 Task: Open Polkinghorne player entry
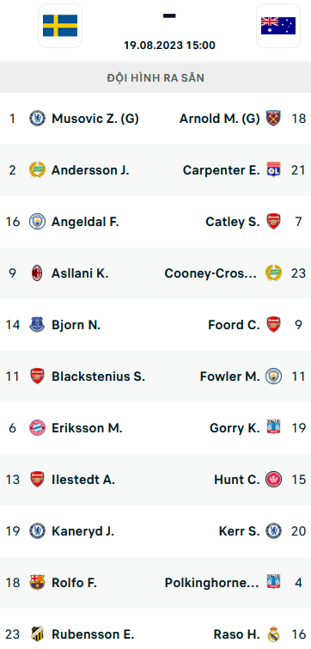tap(211, 583)
